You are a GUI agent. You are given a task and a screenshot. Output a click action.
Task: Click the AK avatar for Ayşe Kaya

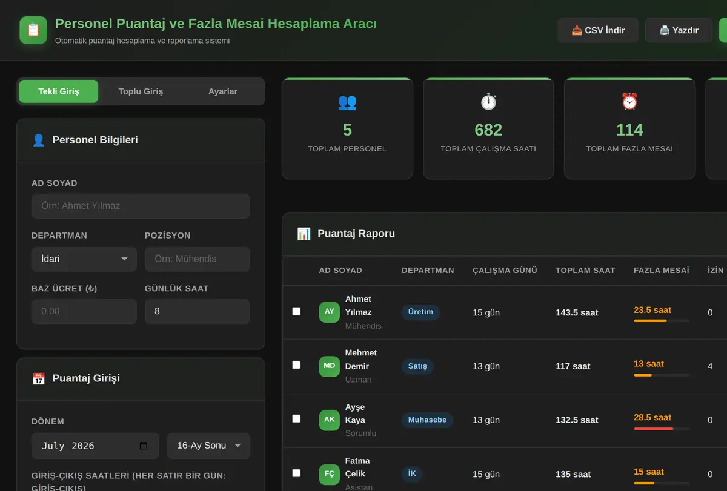(330, 420)
